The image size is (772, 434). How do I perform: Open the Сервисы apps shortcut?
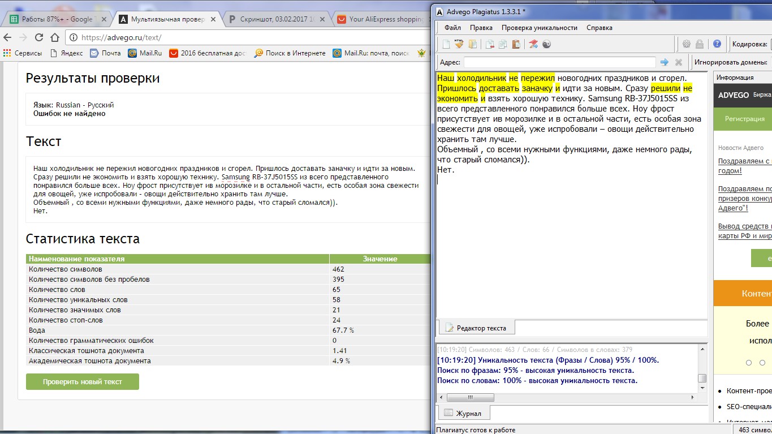23,53
